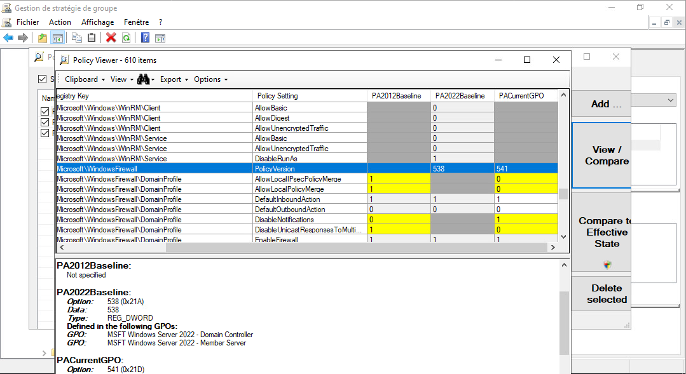The image size is (686, 374).
Task: Toggle the third policy set checkbox in the list
Action: point(45,133)
